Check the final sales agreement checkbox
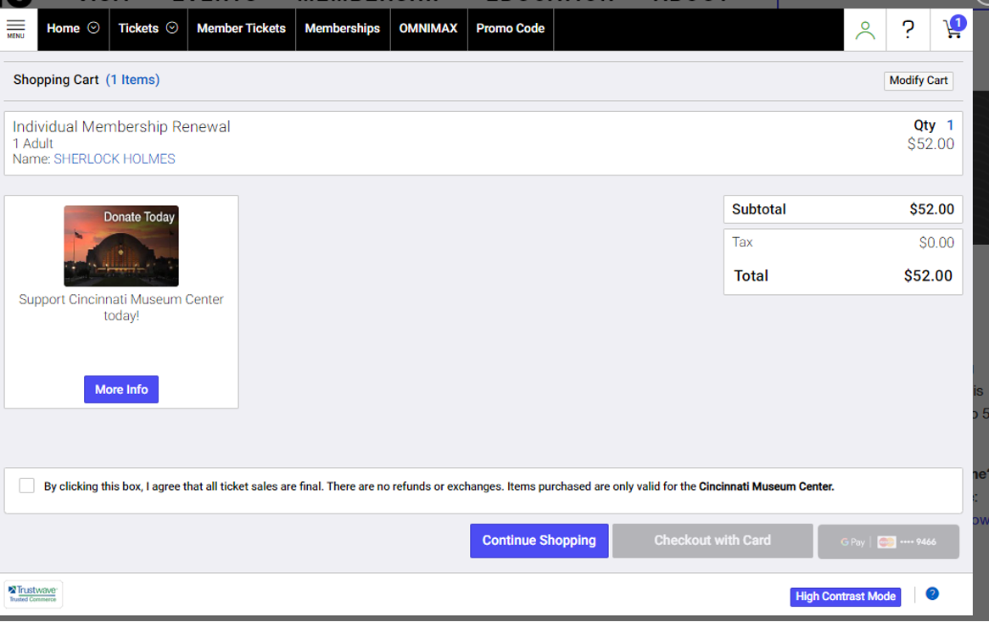Screen dimensions: 989x622 pyautogui.click(x=27, y=486)
